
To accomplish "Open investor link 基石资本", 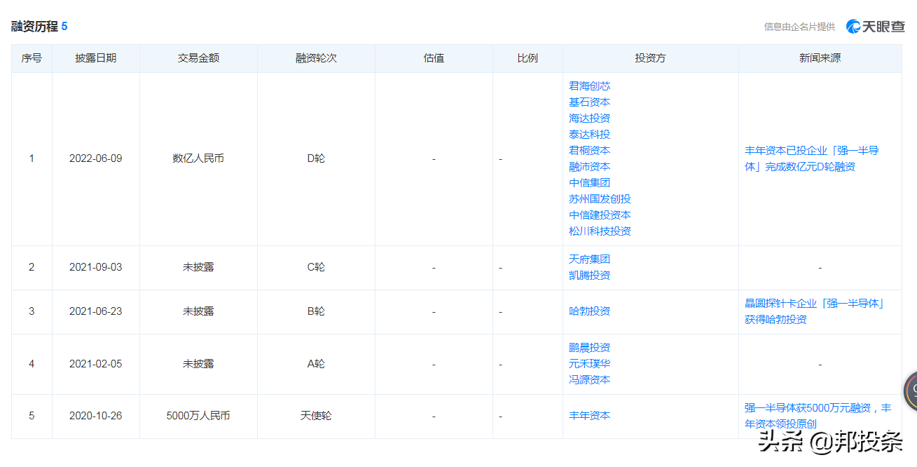I will (x=589, y=102).
